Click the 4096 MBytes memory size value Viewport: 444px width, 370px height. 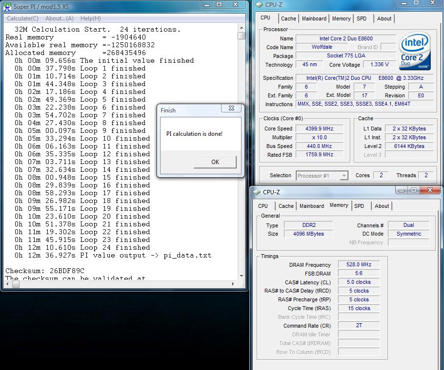point(309,234)
